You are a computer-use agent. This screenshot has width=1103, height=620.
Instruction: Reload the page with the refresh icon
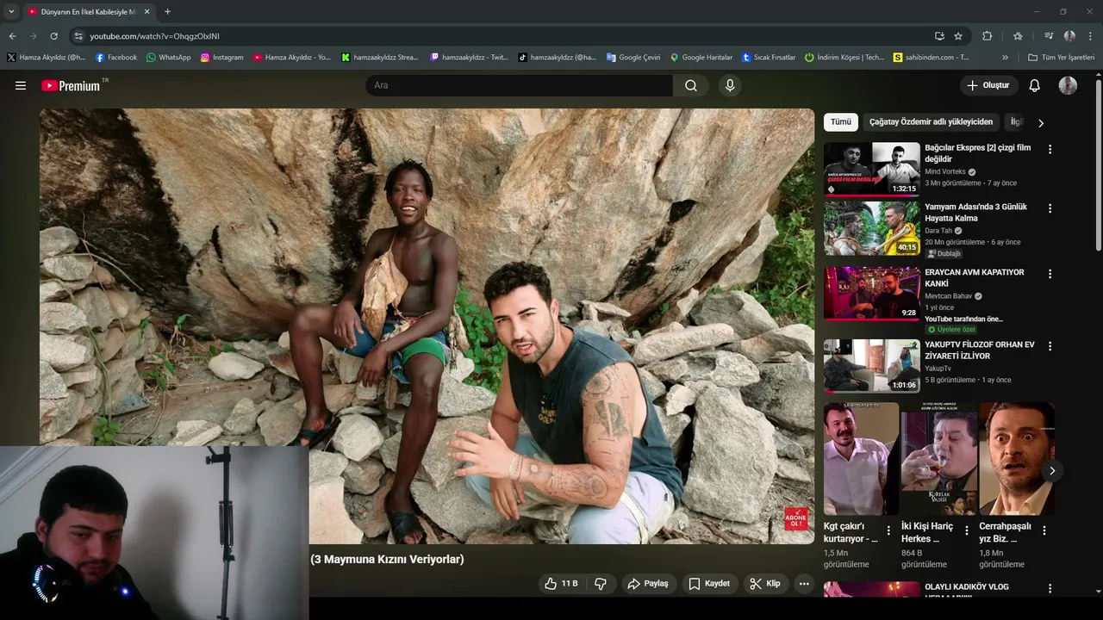(53, 36)
